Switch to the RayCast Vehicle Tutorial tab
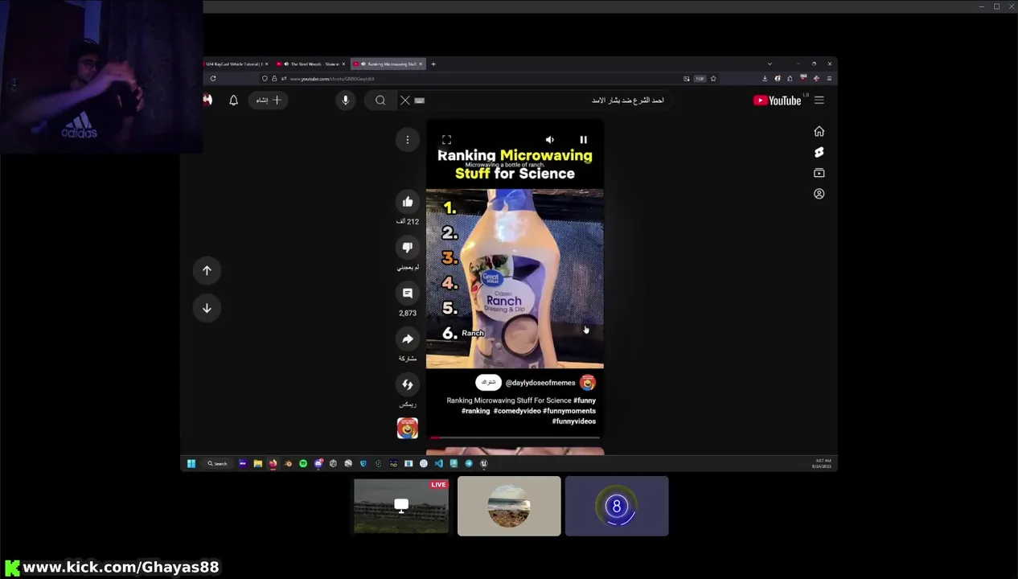The image size is (1018, 579). (236, 64)
